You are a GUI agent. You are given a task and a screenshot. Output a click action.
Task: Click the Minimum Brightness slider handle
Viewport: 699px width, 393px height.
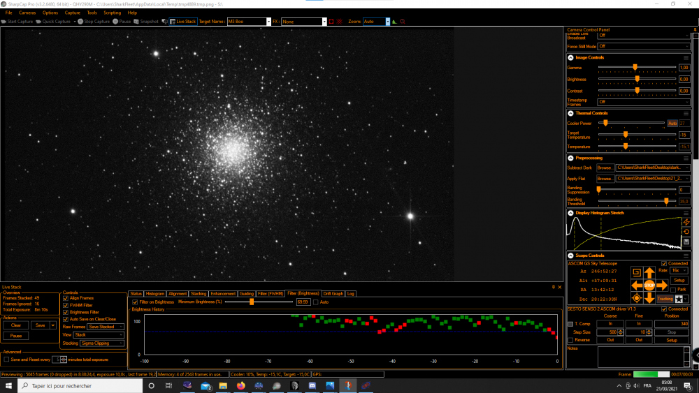[252, 302]
